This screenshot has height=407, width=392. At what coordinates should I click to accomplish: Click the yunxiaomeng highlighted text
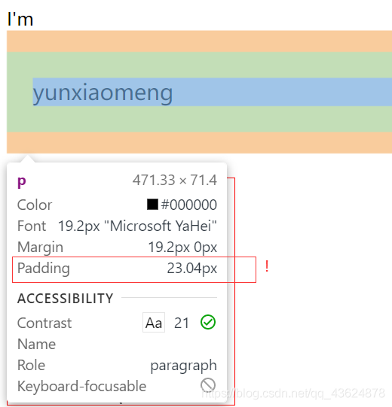[x=103, y=92]
